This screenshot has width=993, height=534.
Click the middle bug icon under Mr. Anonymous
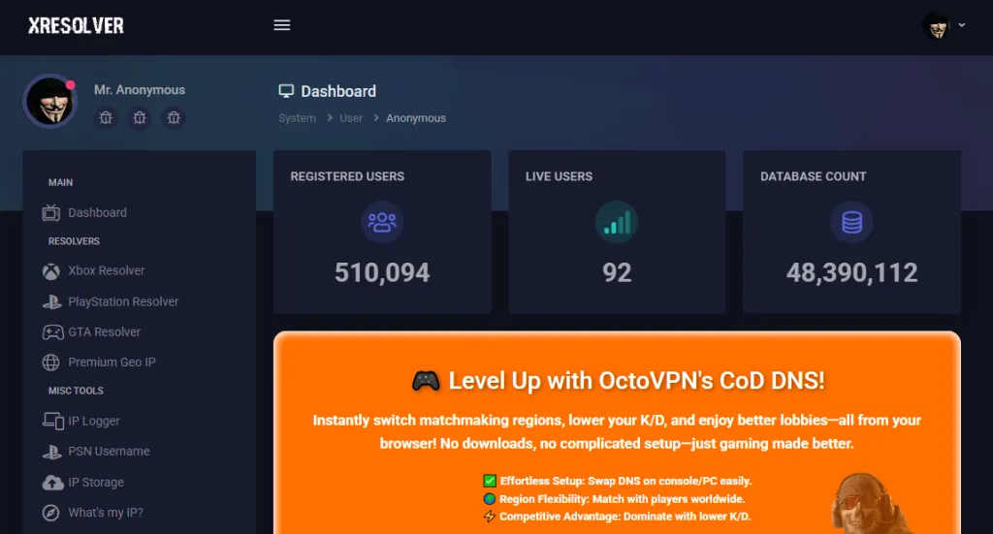(x=140, y=117)
